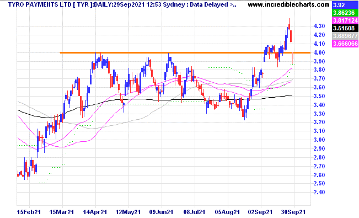Image resolution: width=359 pixels, height=218 pixels.
Task: Click the 4.30 price axis label
Action: point(319,26)
